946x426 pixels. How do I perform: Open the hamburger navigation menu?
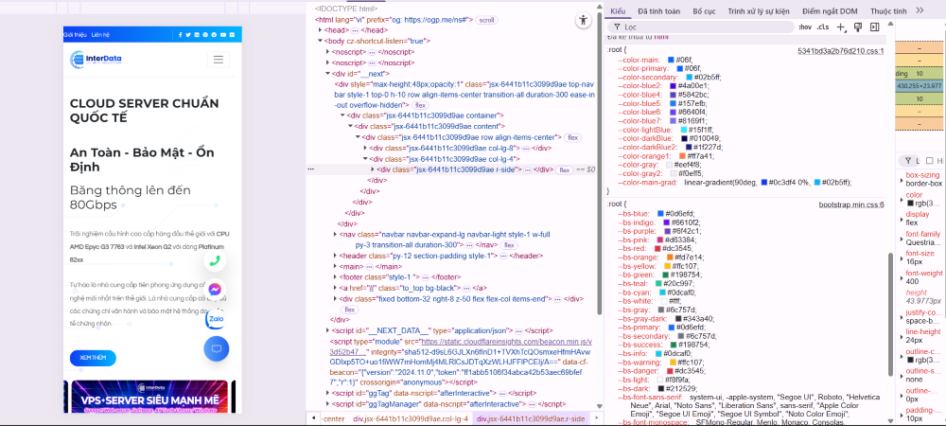click(x=219, y=59)
